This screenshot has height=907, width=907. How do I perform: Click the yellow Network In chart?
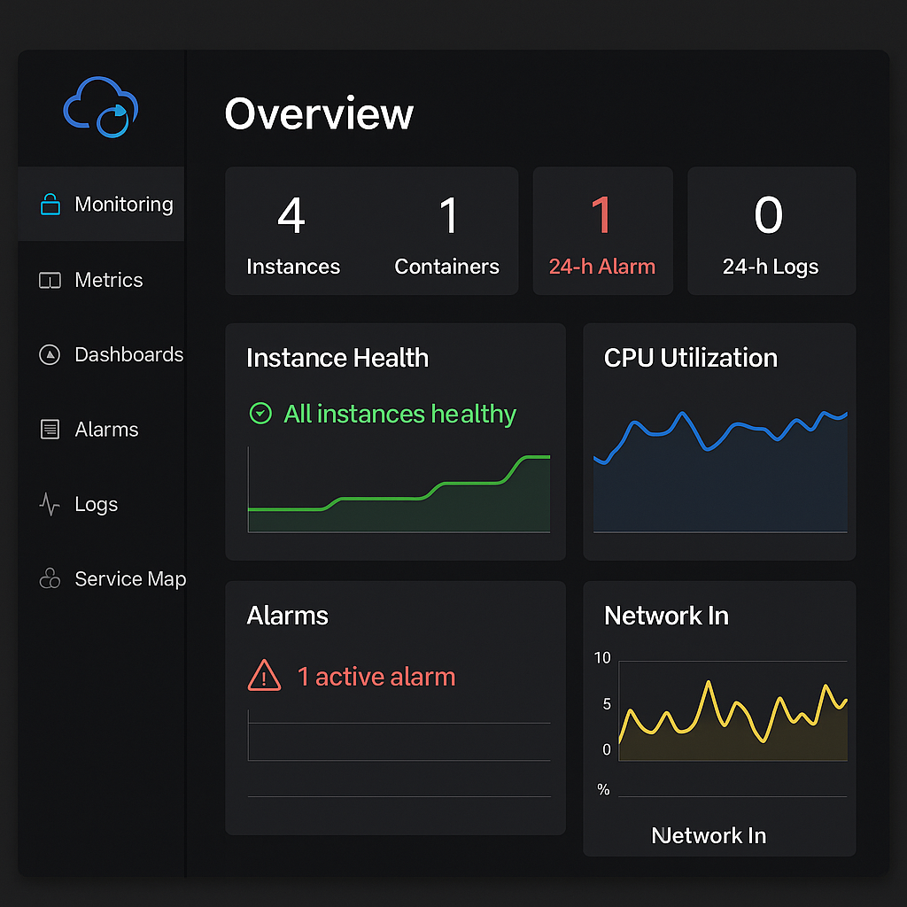[x=732, y=717]
